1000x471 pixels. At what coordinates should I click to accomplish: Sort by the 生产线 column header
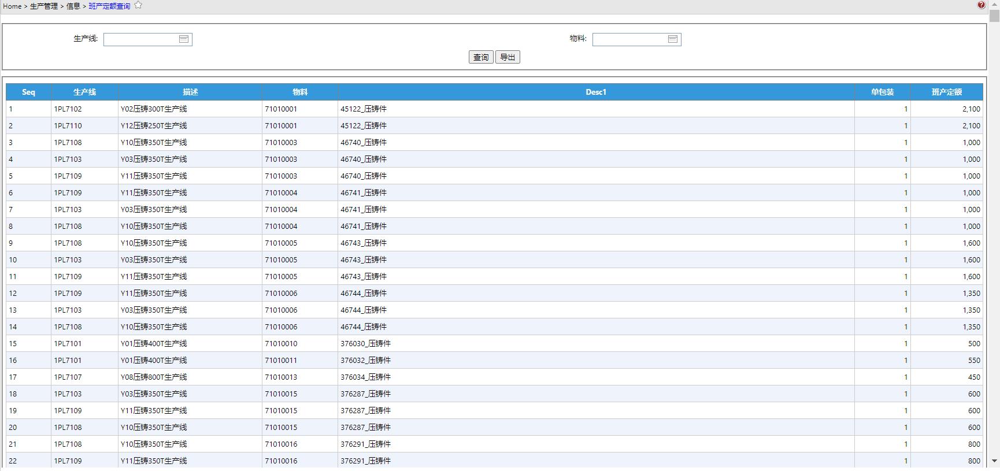[84, 92]
